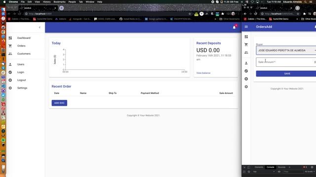Open Users person icon in left sidebar

10,64
